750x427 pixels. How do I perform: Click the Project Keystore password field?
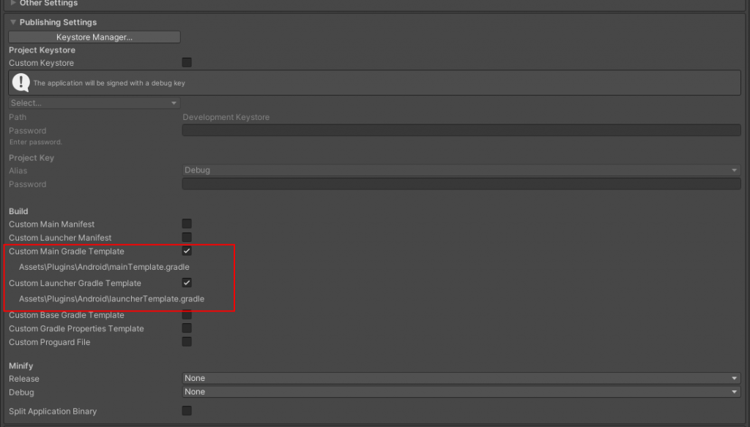(461, 130)
